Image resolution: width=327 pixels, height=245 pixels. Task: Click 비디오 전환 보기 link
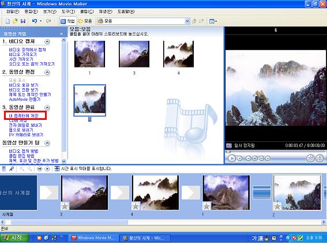[x=24, y=90]
